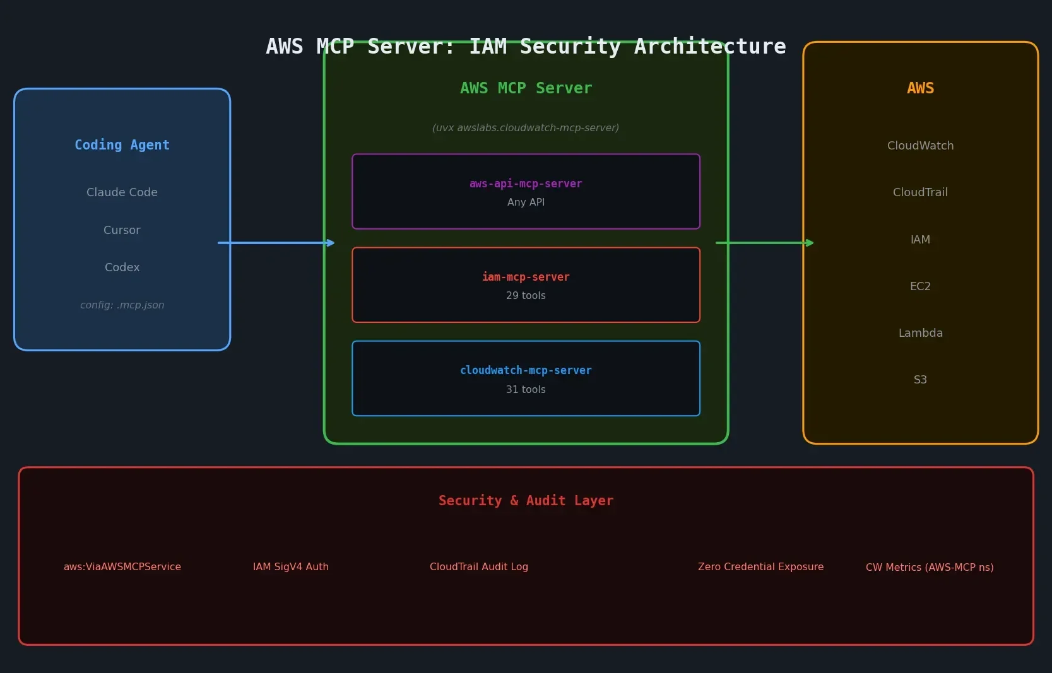
Task: Select 'IAM' in the AWS box
Action: [x=920, y=240]
